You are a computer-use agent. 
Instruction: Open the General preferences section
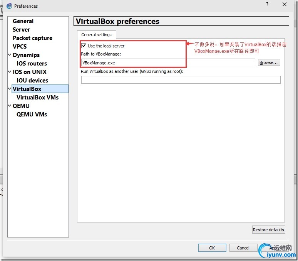[23, 21]
